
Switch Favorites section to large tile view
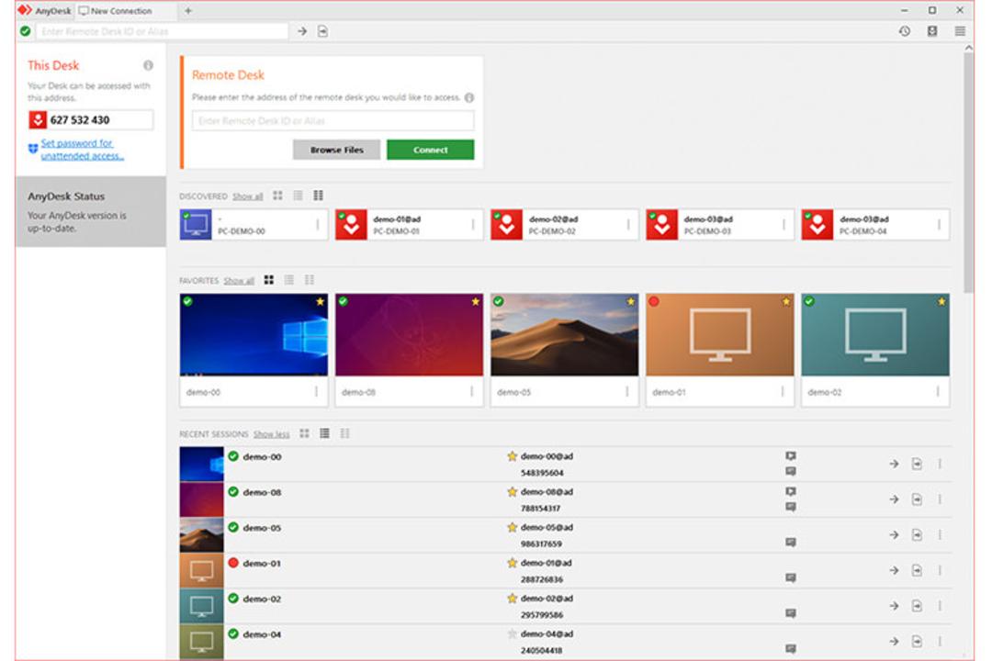pyautogui.click(x=269, y=280)
